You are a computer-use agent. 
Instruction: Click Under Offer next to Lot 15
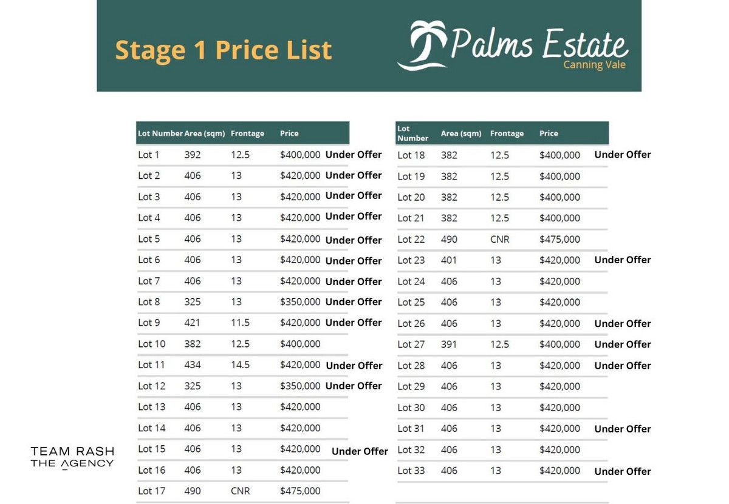coord(360,451)
